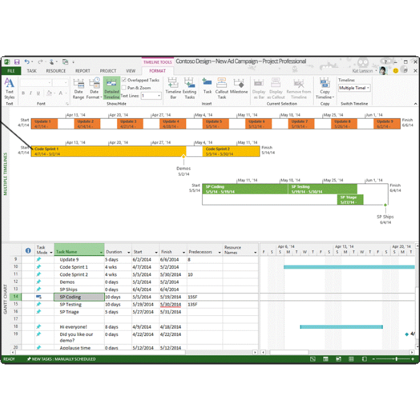Switch to the REPORT tab
The width and height of the screenshot is (420, 420).
coord(83,70)
